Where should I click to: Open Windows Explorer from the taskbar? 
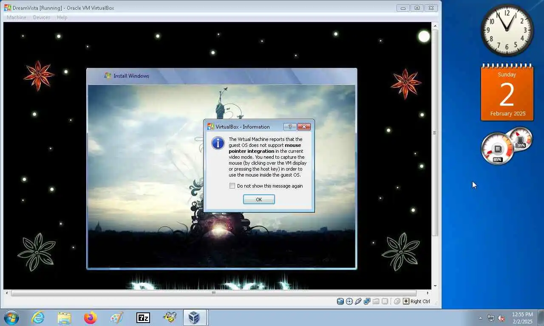[64, 318]
